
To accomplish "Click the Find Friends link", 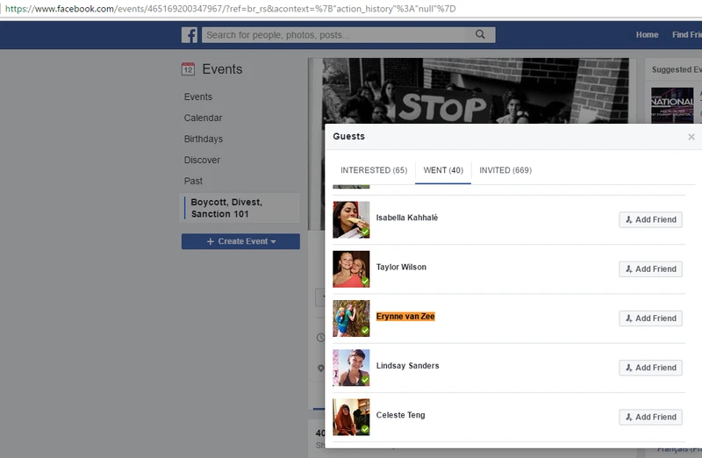I will point(686,34).
